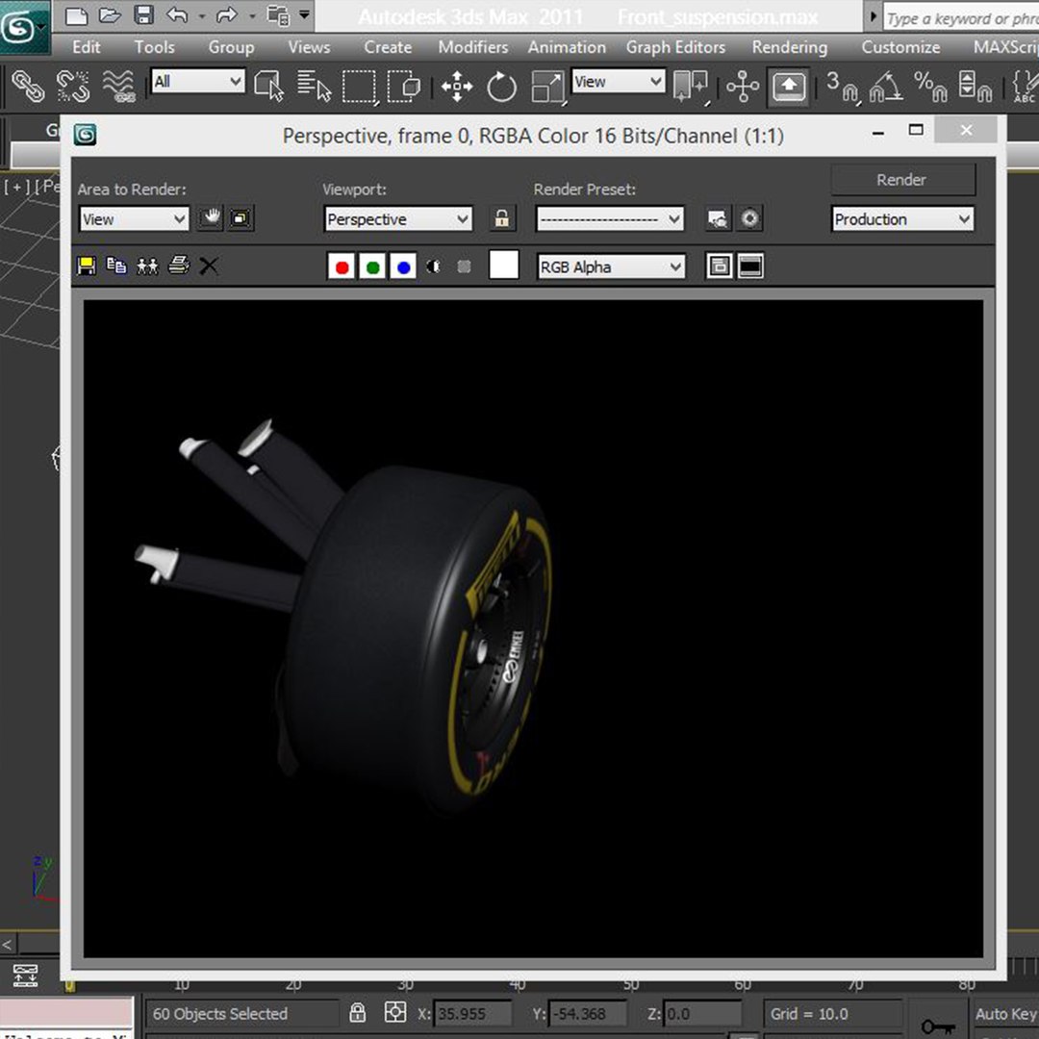
Task: Click the Render button
Action: [x=902, y=180]
